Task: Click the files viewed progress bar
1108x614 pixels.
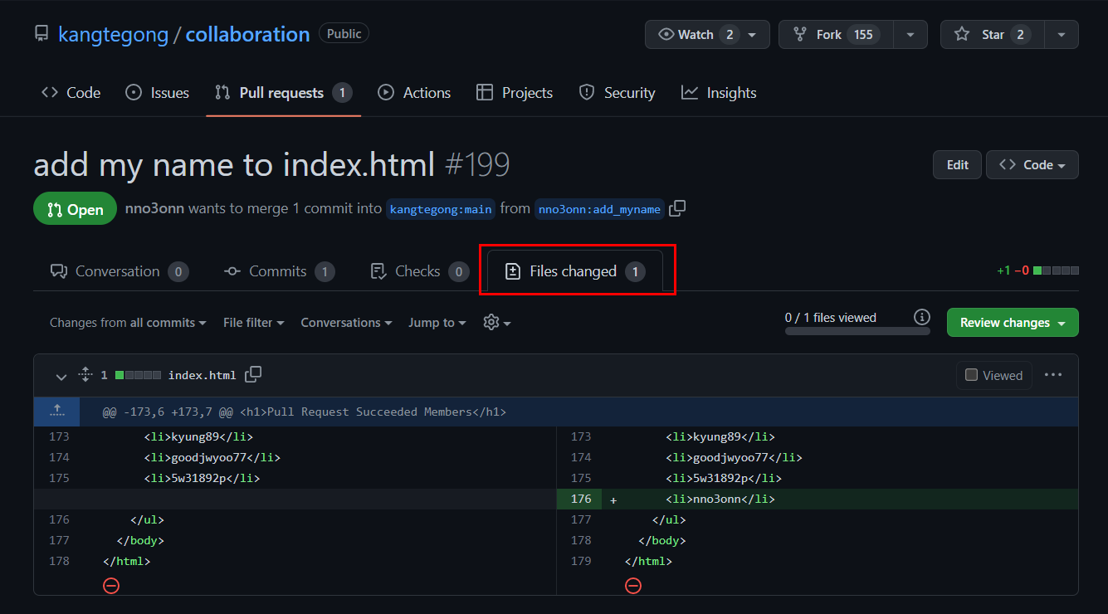Action: click(857, 331)
